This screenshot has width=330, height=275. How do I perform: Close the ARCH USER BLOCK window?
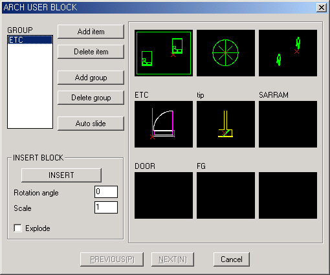click(x=322, y=8)
